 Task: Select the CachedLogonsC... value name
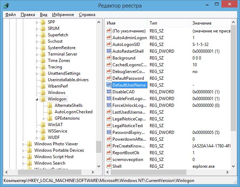click(x=130, y=65)
